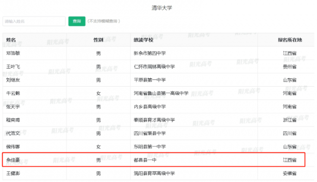Click the name 刘继友
Viewport: 317px width, 182px height.
pyautogui.click(x=13, y=80)
